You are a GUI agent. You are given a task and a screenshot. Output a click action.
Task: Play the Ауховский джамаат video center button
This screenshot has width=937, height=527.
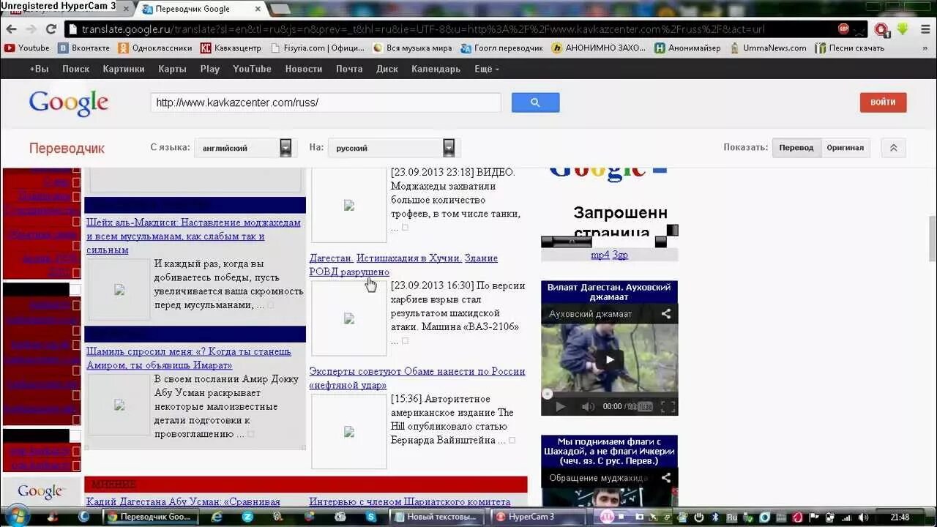[609, 359]
